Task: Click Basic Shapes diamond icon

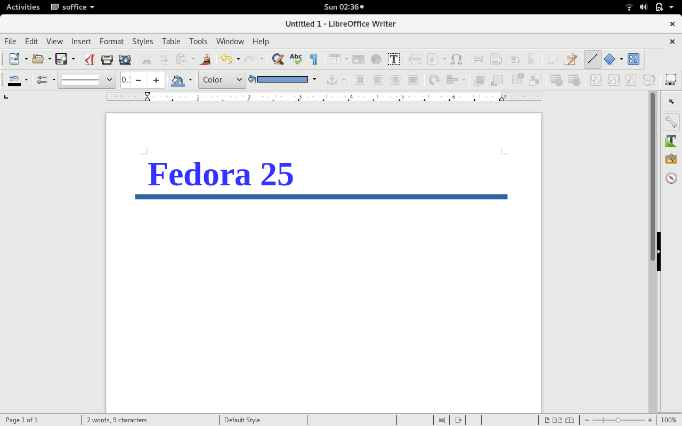Action: pyautogui.click(x=610, y=59)
